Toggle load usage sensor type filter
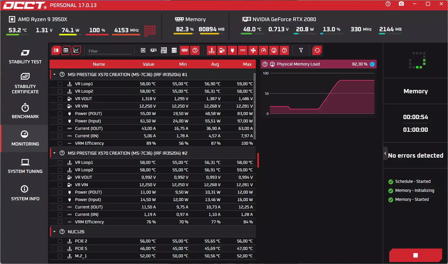The height and width of the screenshot is (264, 448). point(274,50)
